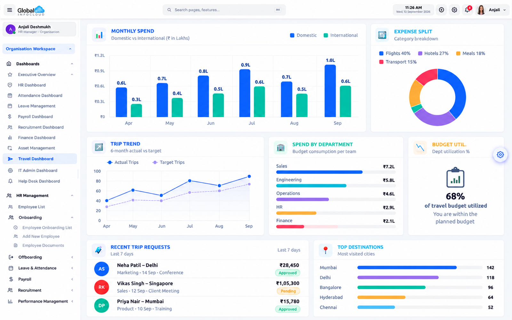Viewport: 512px width, 320px height.
Task: Click the Sales spend progress bar
Action: pos(336,172)
